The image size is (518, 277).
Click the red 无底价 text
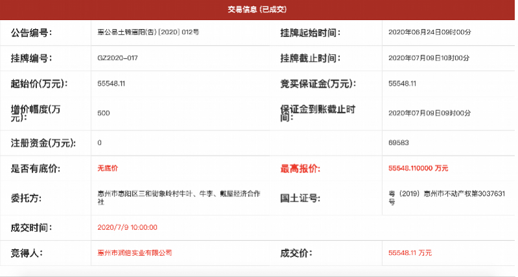point(107,169)
